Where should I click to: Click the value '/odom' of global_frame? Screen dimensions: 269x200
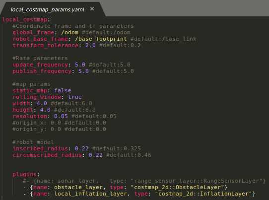69,32
